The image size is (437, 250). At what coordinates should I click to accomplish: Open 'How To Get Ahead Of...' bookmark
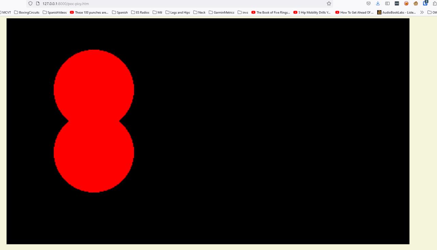click(x=354, y=12)
